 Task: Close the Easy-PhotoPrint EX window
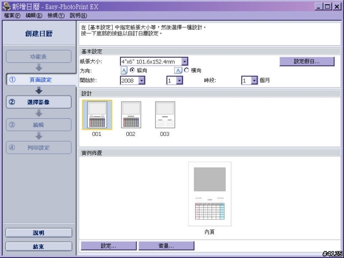point(337,6)
